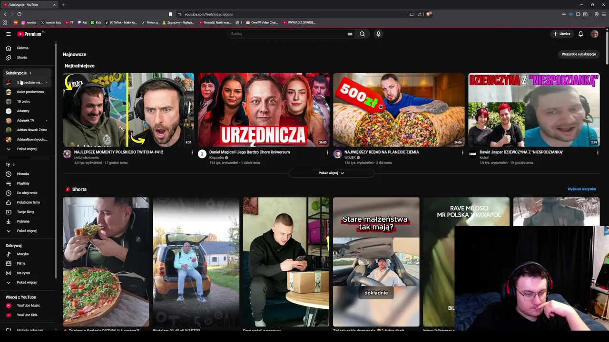Image resolution: width=609 pixels, height=342 pixels.
Task: Open Adrian Nowak Żalno channel
Action: pos(28,130)
